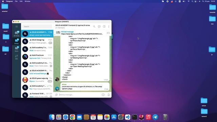
Task: Open the pinned messages list icon
Action: [x=108, y=33]
